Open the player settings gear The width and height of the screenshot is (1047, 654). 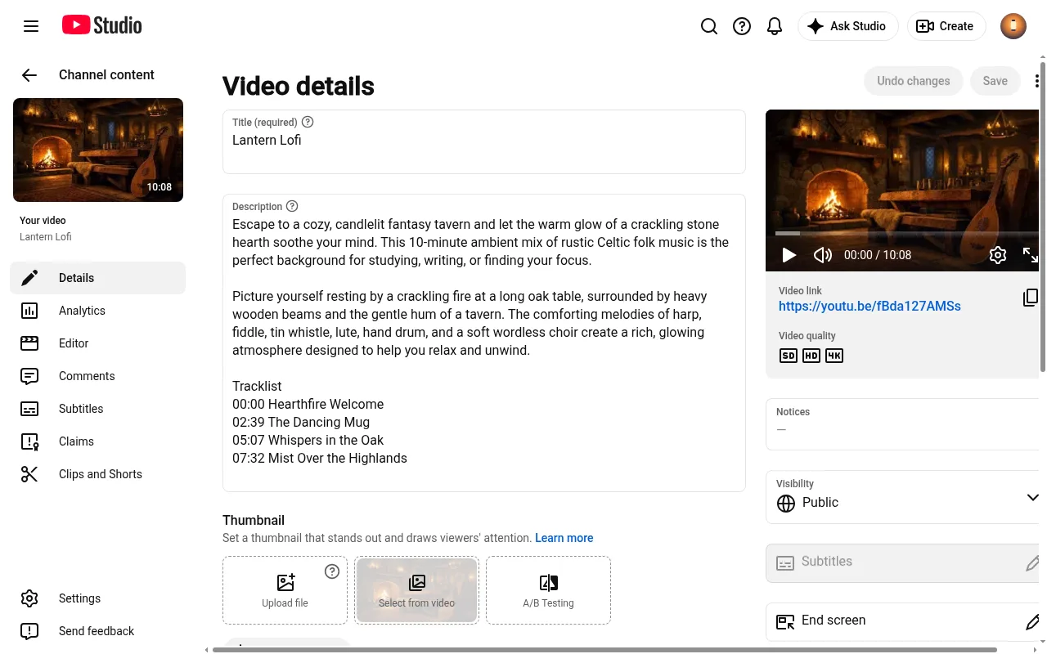coord(998,255)
